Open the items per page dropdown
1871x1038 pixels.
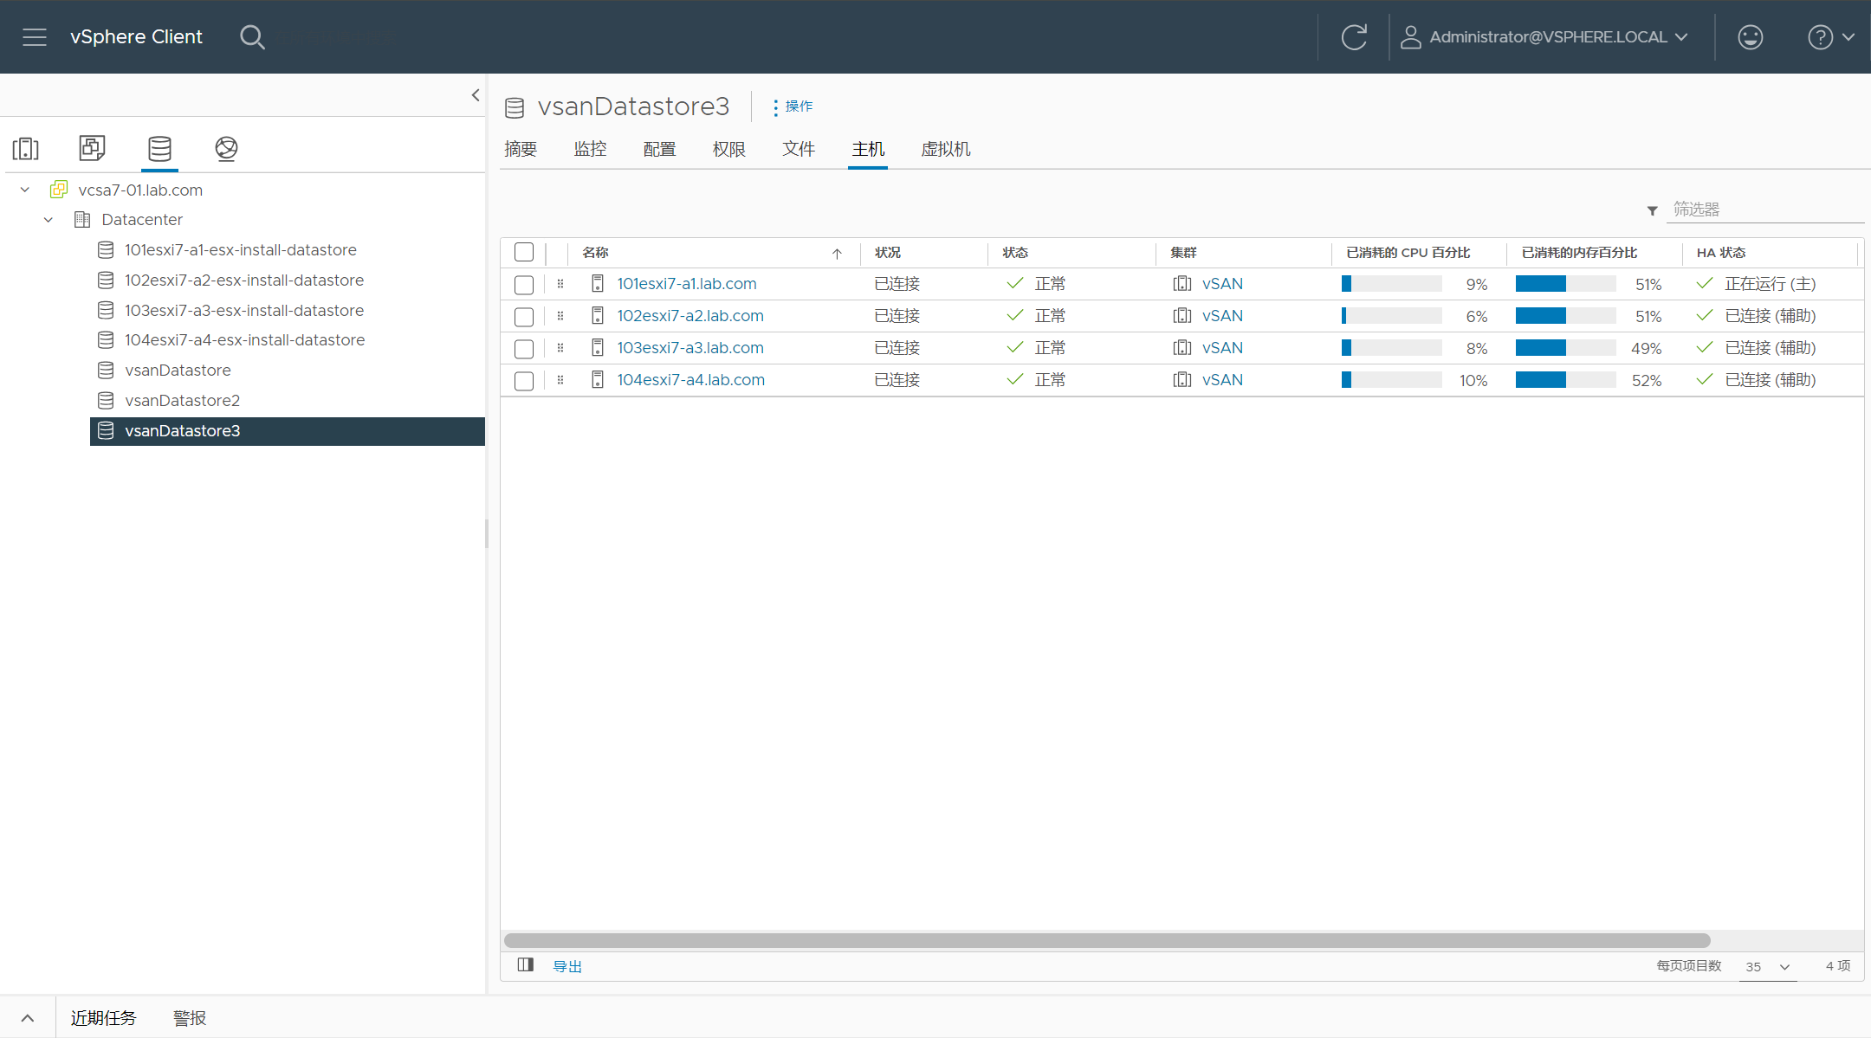click(1768, 967)
